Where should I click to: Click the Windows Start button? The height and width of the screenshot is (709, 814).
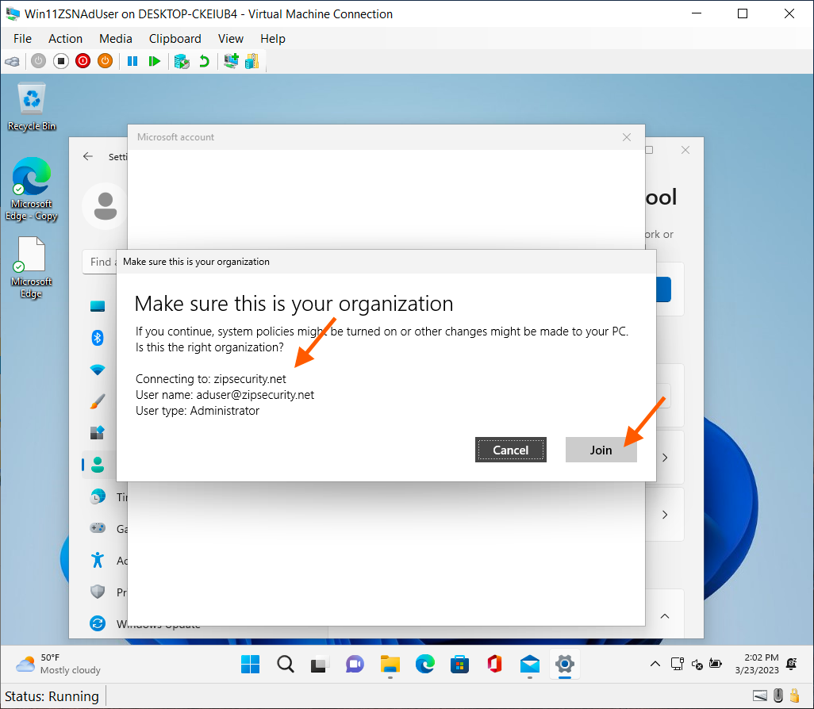tap(250, 664)
